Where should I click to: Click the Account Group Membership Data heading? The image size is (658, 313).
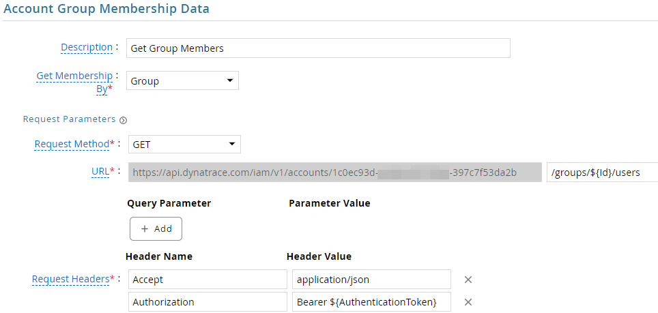pos(106,8)
